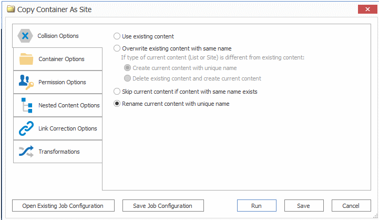Click the Save button

(304, 206)
